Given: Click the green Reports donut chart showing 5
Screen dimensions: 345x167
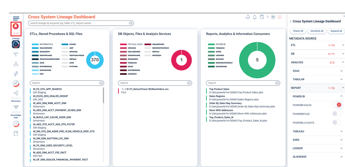Looking at the screenshot, I should 257,60.
